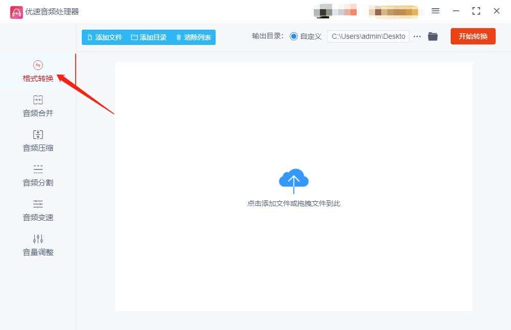The height and width of the screenshot is (330, 511).
Task: Expand output path options via the ... button
Action: (417, 36)
